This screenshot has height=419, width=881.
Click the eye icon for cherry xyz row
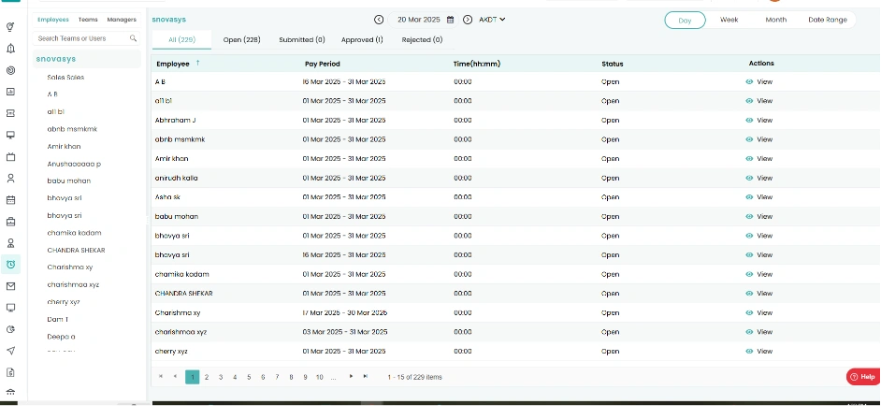tap(749, 351)
